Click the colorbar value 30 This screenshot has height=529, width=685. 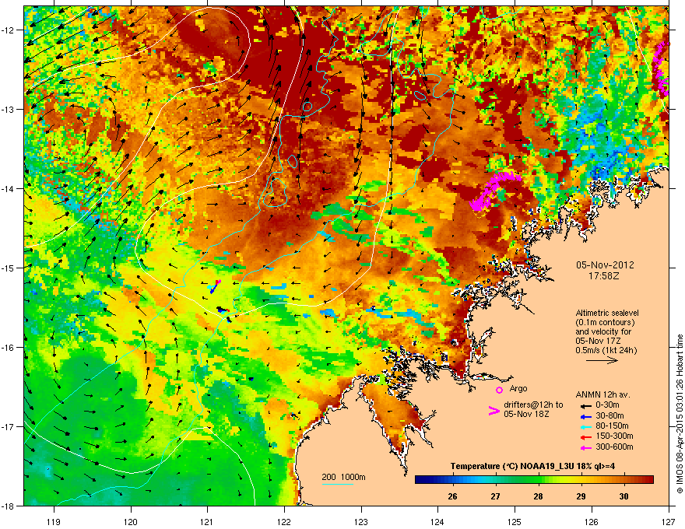click(x=624, y=496)
